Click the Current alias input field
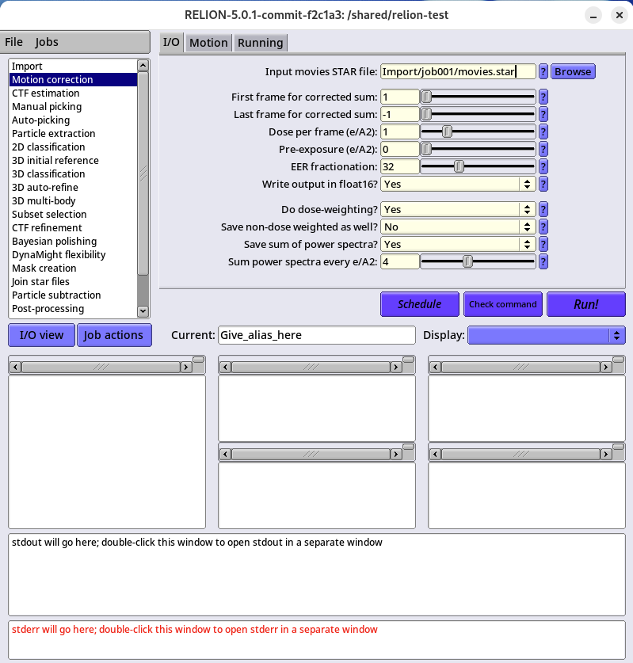 click(x=317, y=335)
